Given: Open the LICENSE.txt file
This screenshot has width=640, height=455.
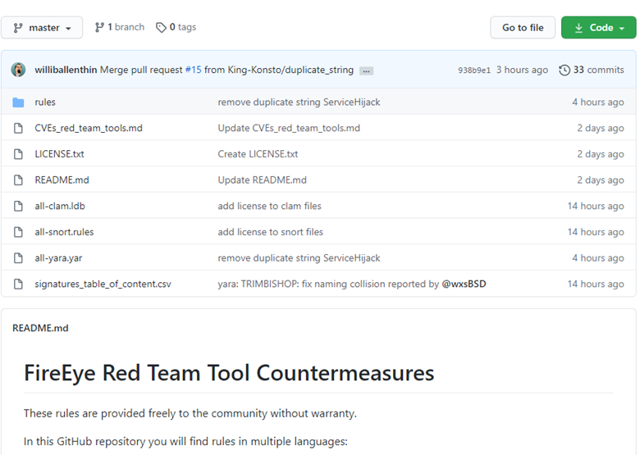Looking at the screenshot, I should coord(59,154).
